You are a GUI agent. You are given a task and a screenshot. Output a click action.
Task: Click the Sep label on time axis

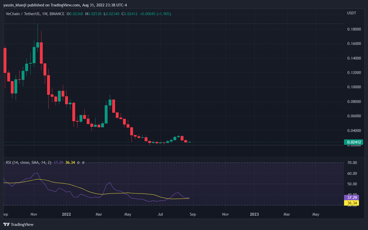pos(193,214)
